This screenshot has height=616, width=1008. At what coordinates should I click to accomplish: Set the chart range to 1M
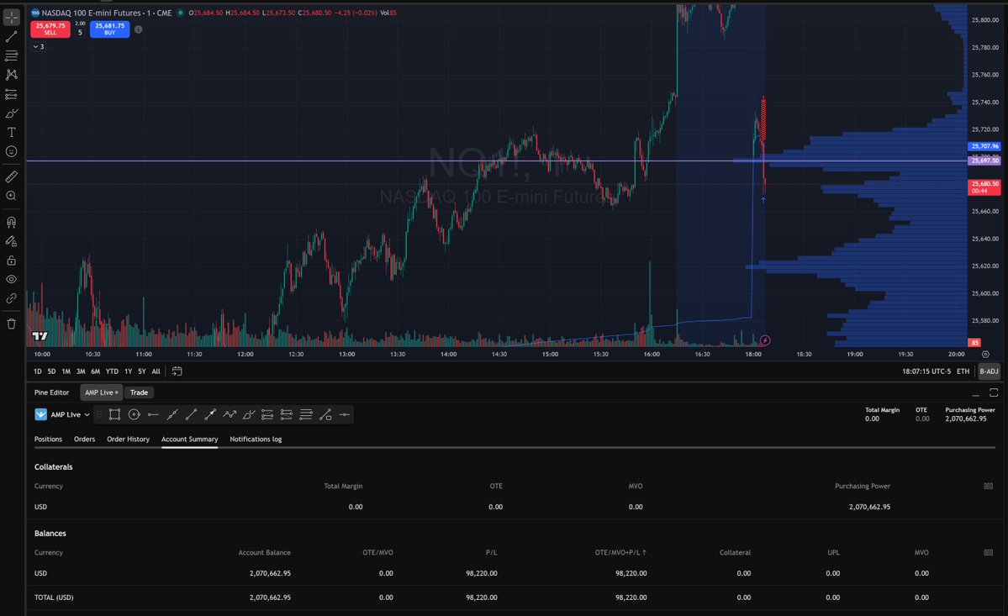pos(66,371)
